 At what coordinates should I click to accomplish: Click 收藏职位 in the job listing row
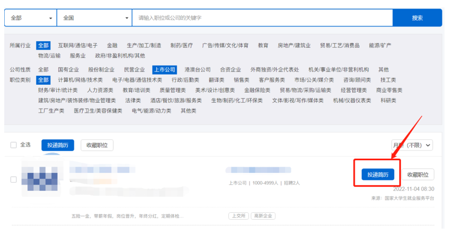(x=418, y=175)
